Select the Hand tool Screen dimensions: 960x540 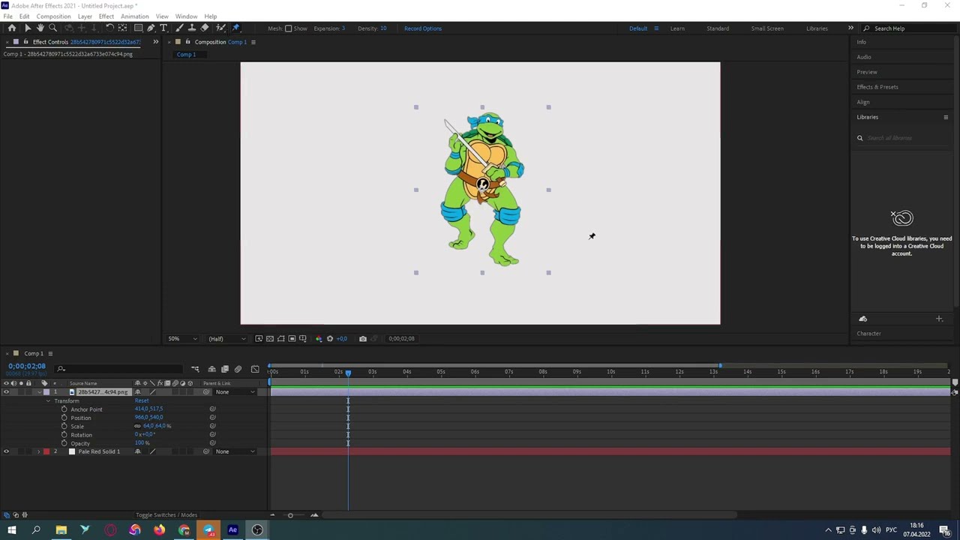[40, 28]
